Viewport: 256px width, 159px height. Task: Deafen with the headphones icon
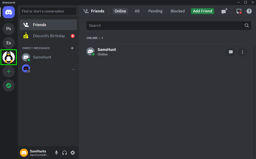65,153
